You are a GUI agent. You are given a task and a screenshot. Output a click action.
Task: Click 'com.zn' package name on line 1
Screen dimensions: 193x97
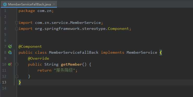(44, 11)
